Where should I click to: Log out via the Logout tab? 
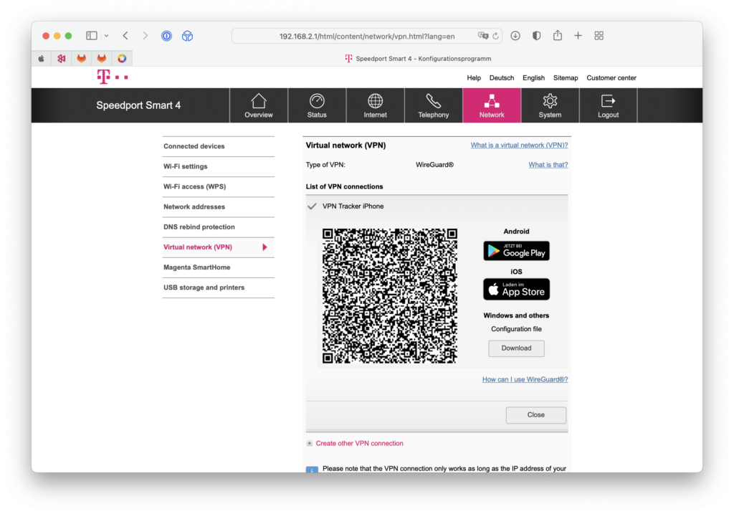(608, 105)
